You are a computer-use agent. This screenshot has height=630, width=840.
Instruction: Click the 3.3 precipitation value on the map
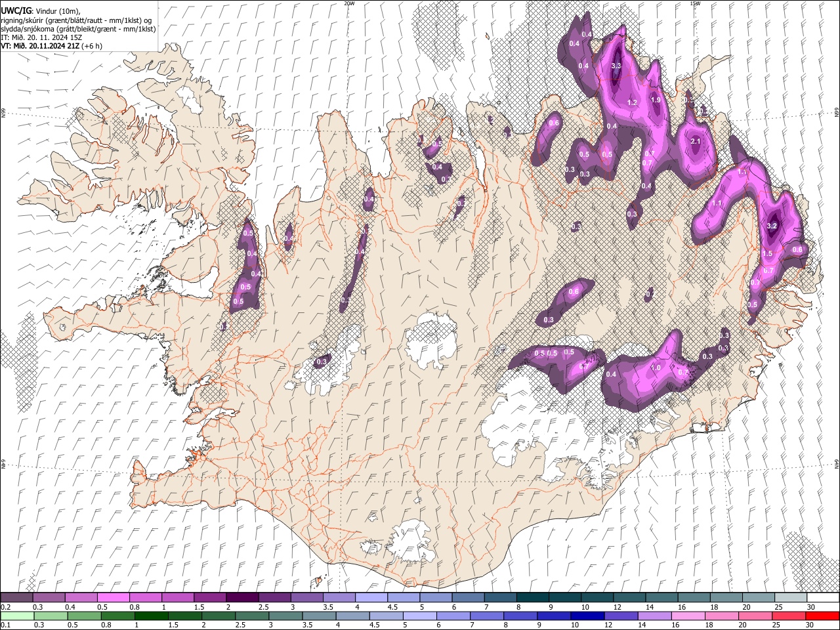coord(616,66)
